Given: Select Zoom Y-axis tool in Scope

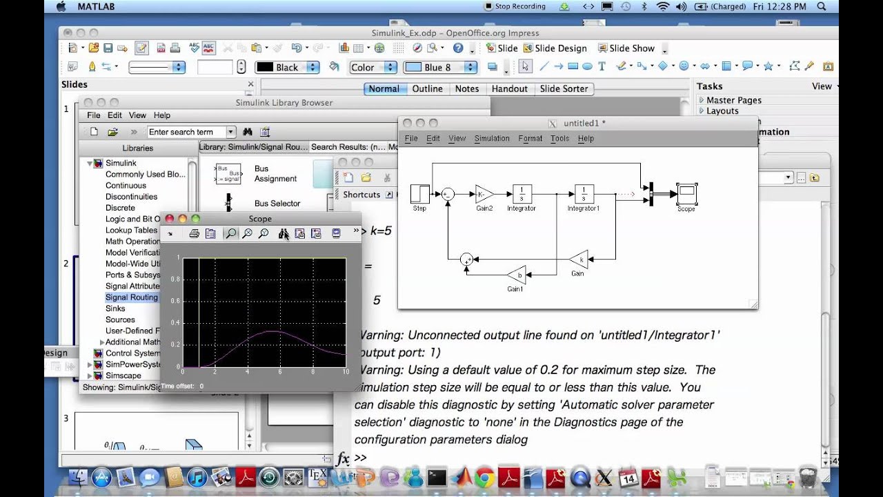Looking at the screenshot, I should pos(264,234).
